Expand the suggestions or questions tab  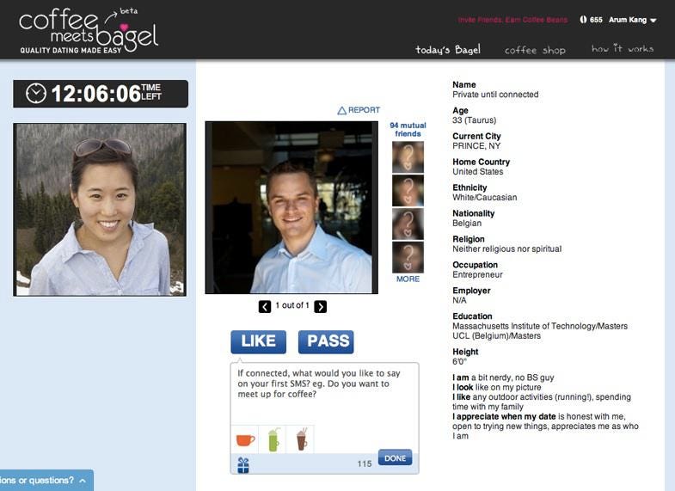[x=46, y=480]
